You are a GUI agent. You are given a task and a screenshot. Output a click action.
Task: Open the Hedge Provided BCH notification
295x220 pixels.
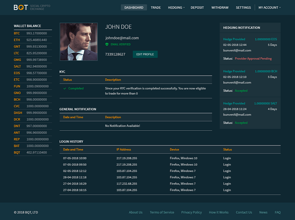click(x=250, y=81)
